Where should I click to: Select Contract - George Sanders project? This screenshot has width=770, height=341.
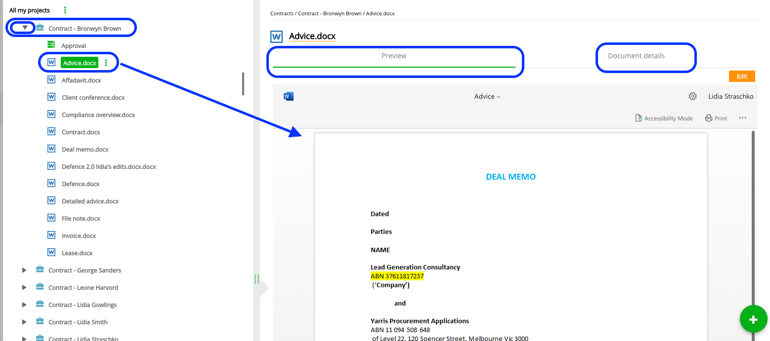pyautogui.click(x=85, y=270)
